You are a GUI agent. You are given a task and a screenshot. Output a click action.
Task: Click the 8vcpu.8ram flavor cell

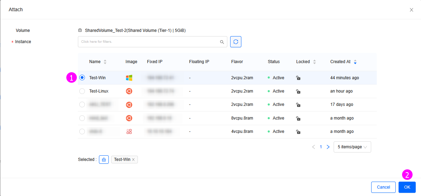point(242,118)
